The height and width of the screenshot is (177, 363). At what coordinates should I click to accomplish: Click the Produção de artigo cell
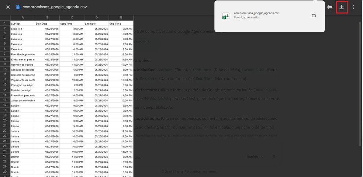[23, 85]
